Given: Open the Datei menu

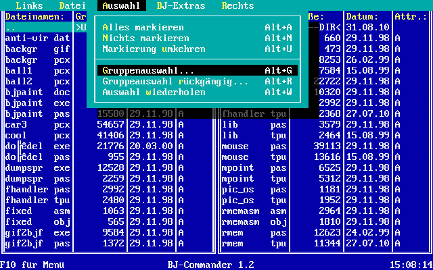Looking at the screenshot, I should coord(72,5).
